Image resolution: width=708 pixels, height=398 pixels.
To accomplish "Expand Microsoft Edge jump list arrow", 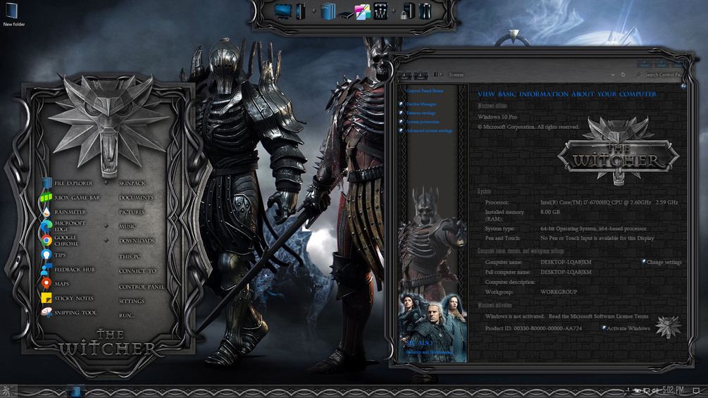I will (106, 225).
